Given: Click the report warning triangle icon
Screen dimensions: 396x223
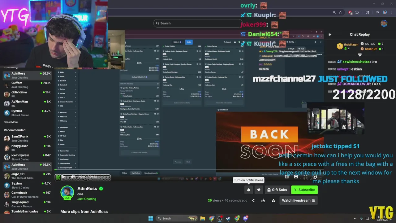Looking at the screenshot, I should point(273,200).
